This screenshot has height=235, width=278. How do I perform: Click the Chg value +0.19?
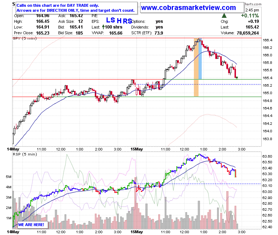pyautogui.click(x=253, y=21)
